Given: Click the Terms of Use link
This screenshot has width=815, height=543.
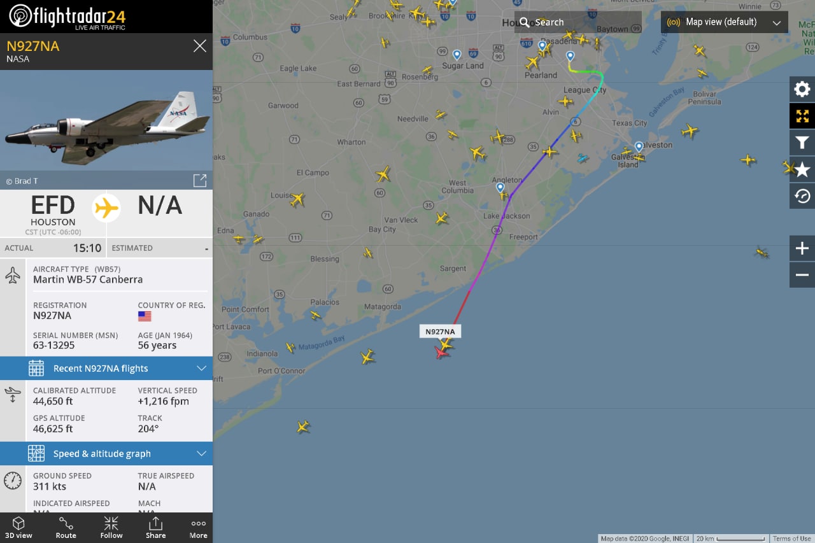Looking at the screenshot, I should click(792, 539).
